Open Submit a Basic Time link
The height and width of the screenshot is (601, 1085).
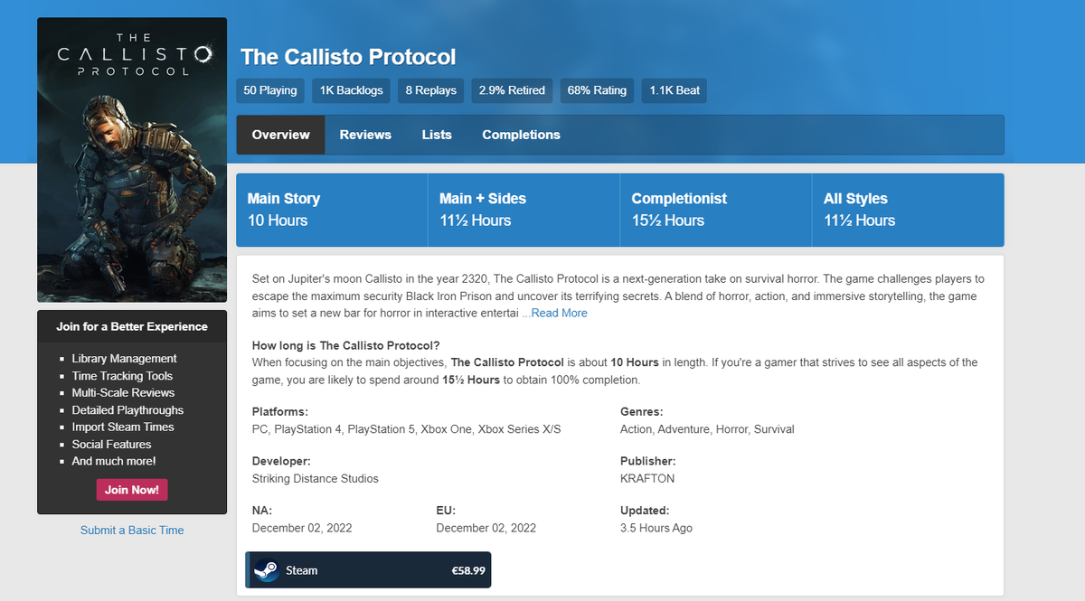[132, 531]
